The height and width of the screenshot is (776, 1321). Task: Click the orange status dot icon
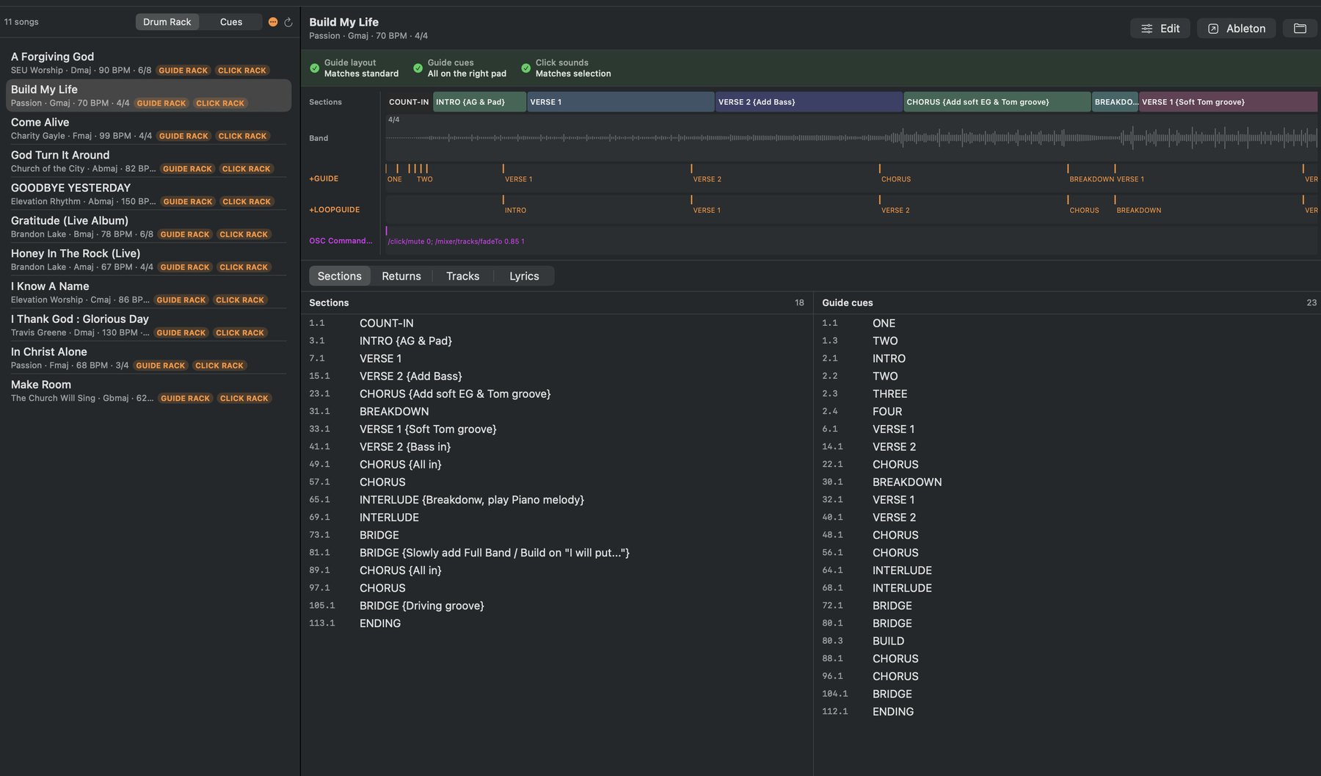tap(273, 22)
